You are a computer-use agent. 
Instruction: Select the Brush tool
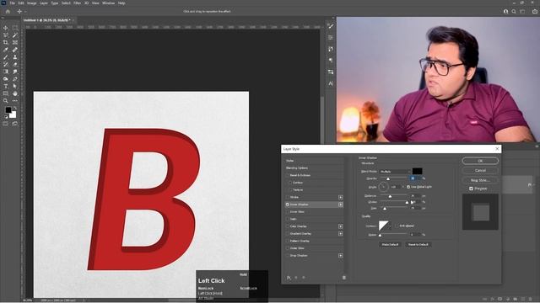6,57
